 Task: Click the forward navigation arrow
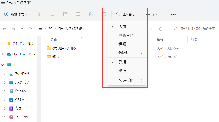[x=14, y=29]
